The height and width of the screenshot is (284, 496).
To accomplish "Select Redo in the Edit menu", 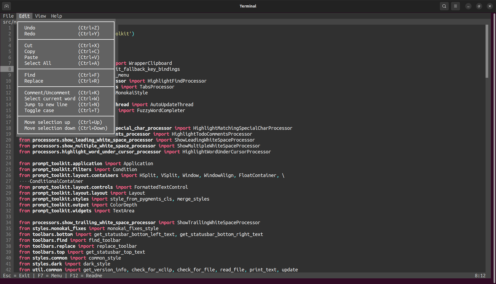I will click(x=30, y=34).
